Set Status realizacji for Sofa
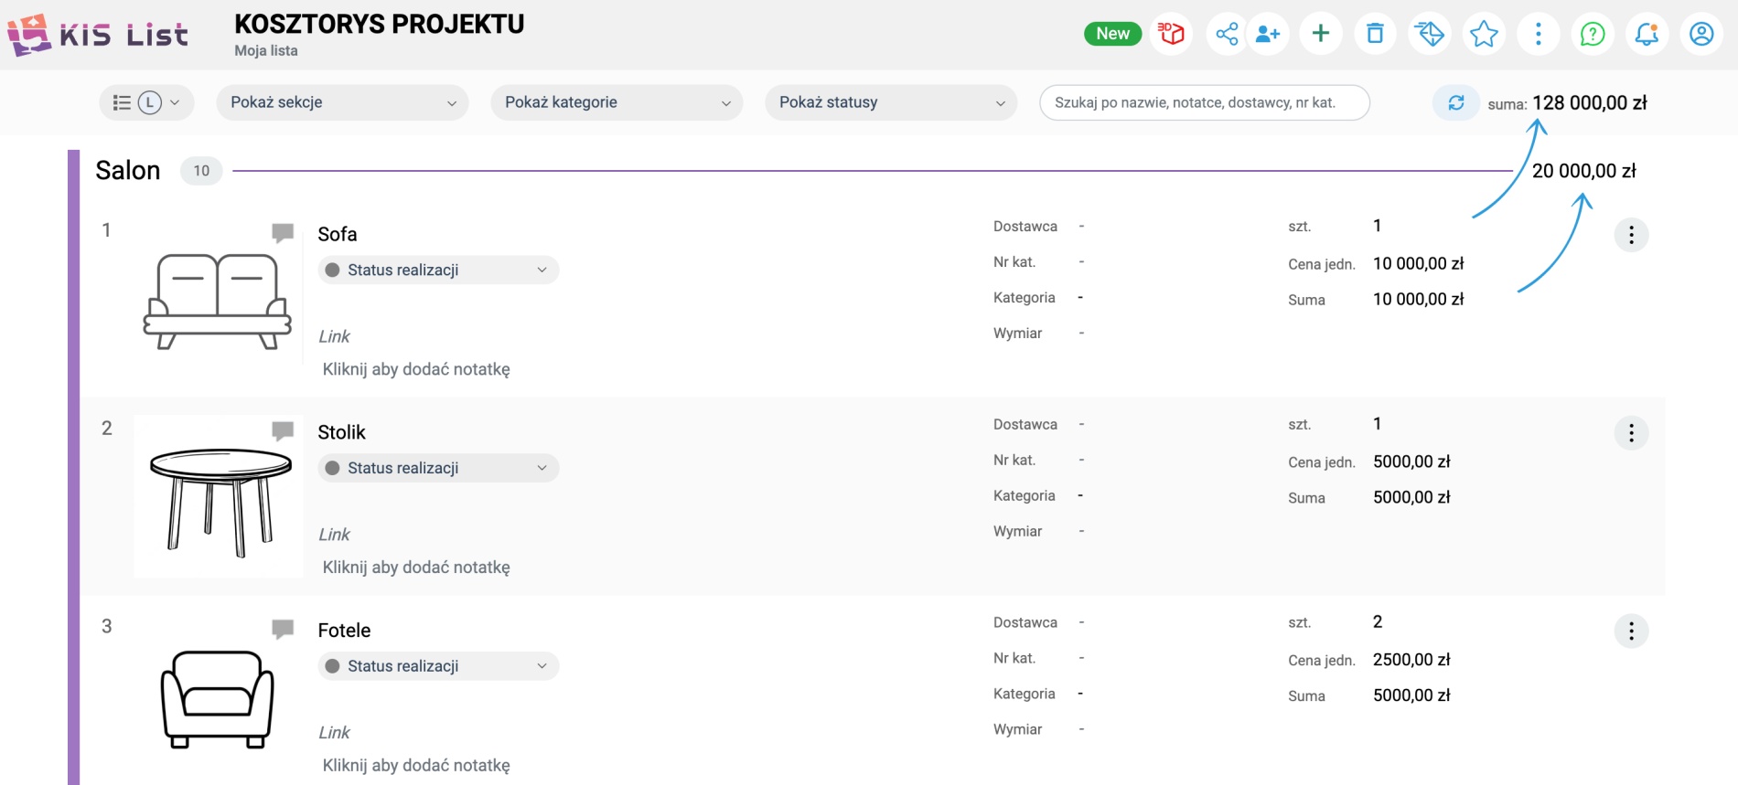Viewport: 1738px width, 785px height. tap(438, 270)
